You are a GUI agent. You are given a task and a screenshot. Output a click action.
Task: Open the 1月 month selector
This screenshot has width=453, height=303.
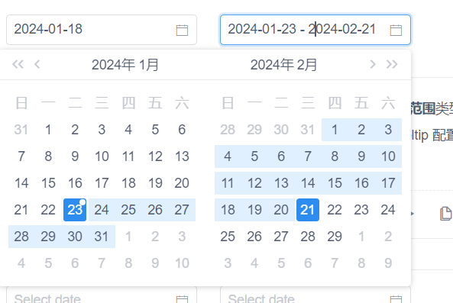tap(148, 65)
